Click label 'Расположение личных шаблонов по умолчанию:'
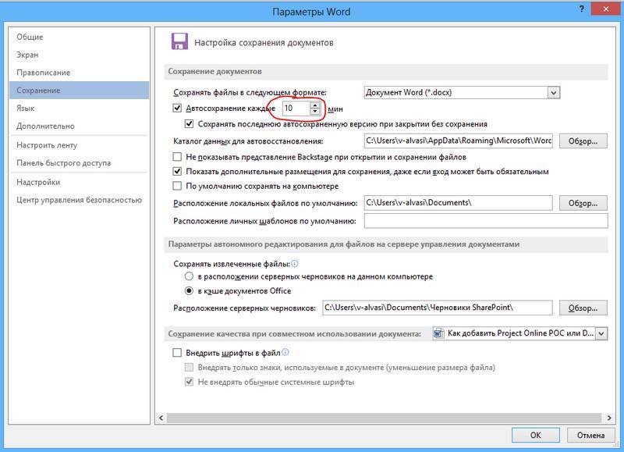 point(264,221)
